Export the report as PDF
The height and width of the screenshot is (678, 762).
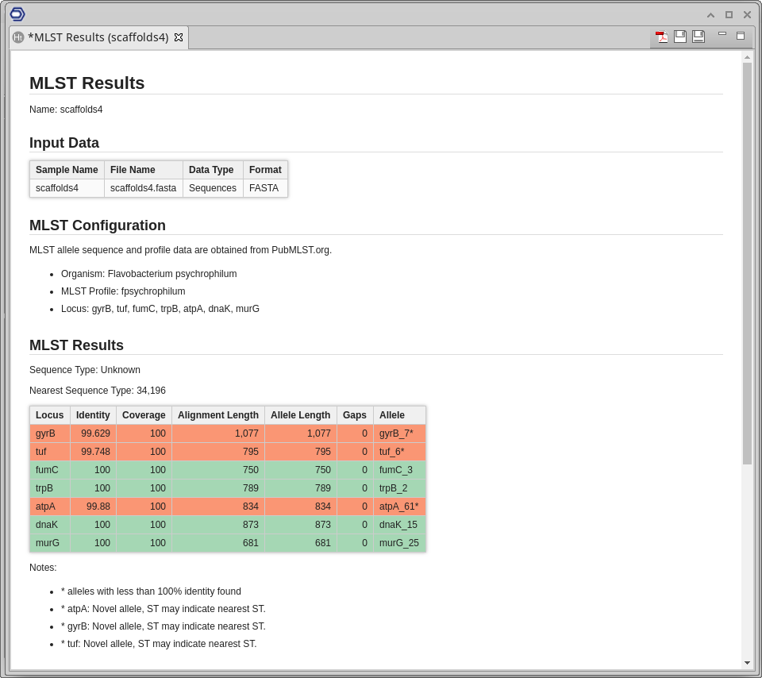pos(662,37)
